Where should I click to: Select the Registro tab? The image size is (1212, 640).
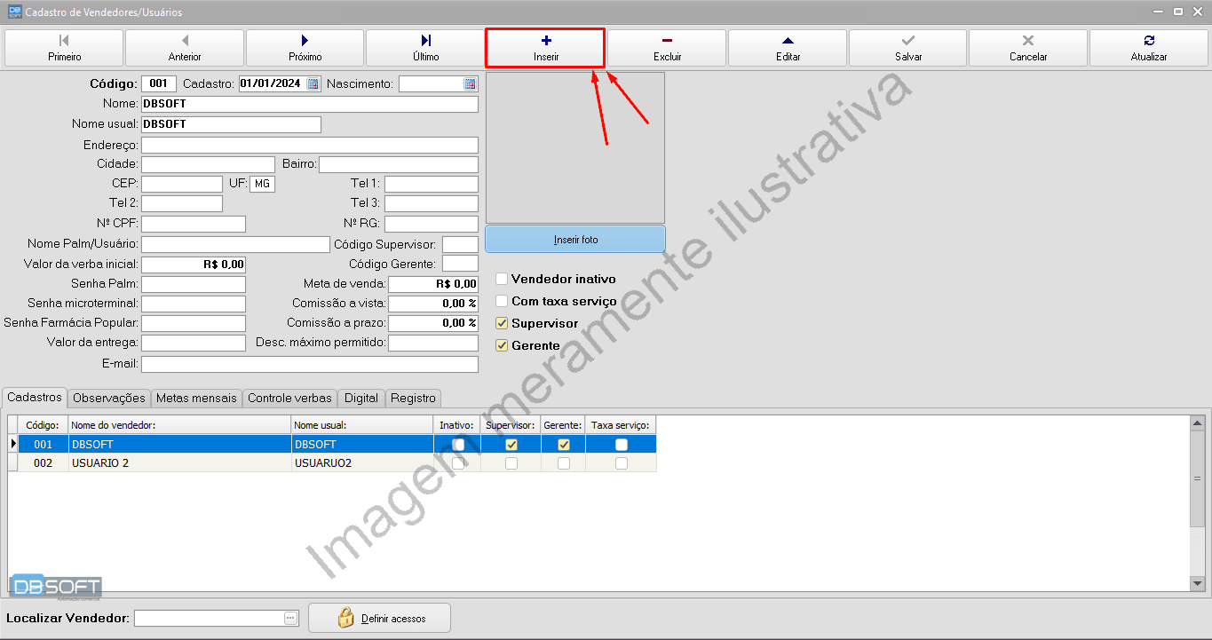pos(413,399)
